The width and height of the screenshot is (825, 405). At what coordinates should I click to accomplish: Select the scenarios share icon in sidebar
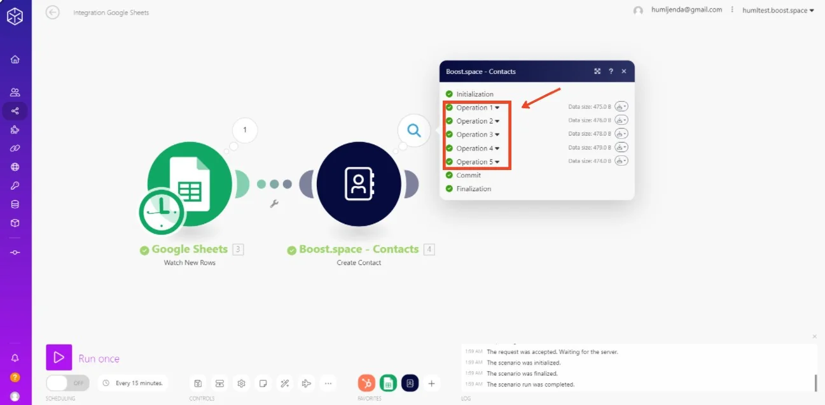(15, 111)
